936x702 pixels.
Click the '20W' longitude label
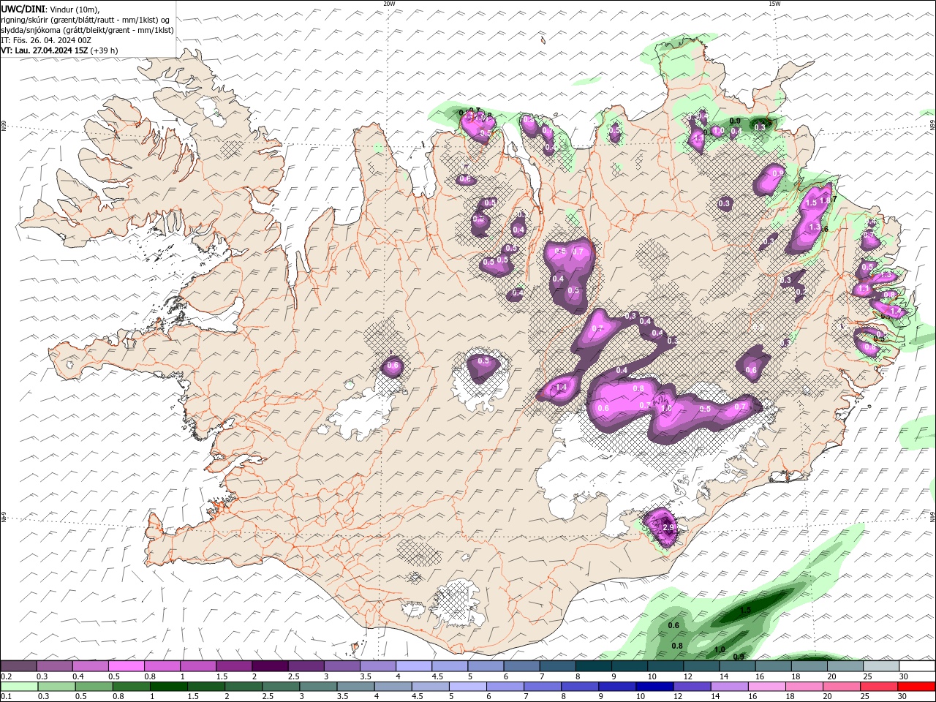coord(389,4)
